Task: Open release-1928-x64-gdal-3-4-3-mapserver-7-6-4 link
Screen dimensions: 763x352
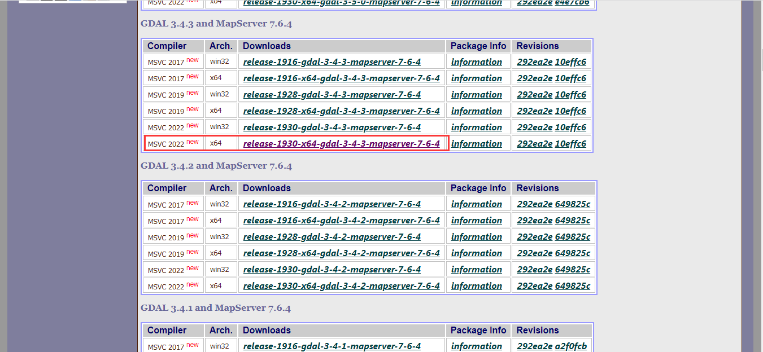Action: (342, 111)
